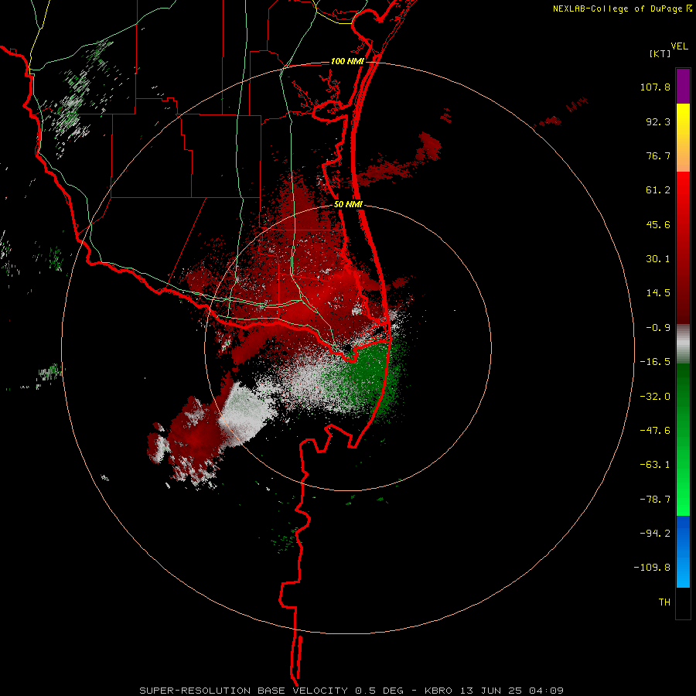Click the 100 NMI range ring label
The image size is (696, 696).
click(347, 61)
